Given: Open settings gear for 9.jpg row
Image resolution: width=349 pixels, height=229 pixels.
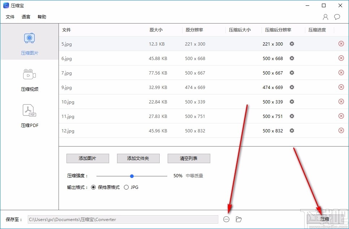Looking at the screenshot, I should click(x=292, y=87).
